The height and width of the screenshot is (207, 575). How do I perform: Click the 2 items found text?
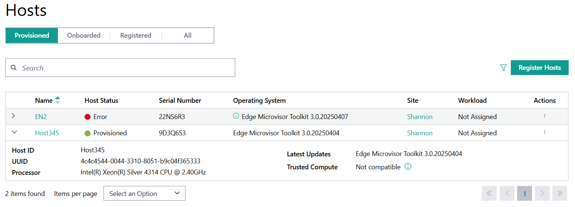pos(25,193)
